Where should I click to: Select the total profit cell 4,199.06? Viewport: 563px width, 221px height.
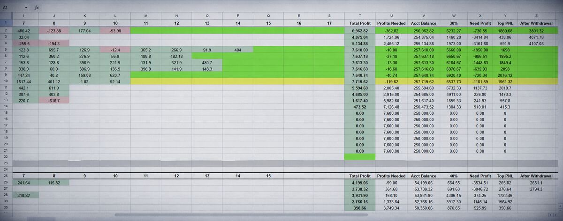[x=360, y=182]
